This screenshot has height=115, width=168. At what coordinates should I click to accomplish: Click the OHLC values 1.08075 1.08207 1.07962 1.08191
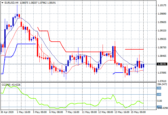tap(38, 3)
